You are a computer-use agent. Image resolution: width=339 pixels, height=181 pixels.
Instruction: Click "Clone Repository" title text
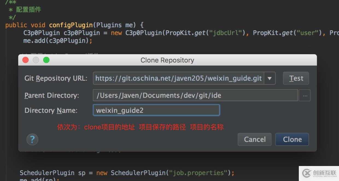[x=167, y=60]
